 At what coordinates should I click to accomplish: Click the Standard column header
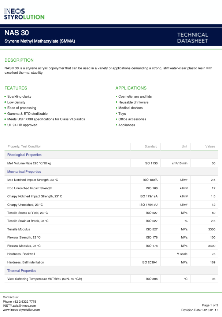click(x=151, y=146)
